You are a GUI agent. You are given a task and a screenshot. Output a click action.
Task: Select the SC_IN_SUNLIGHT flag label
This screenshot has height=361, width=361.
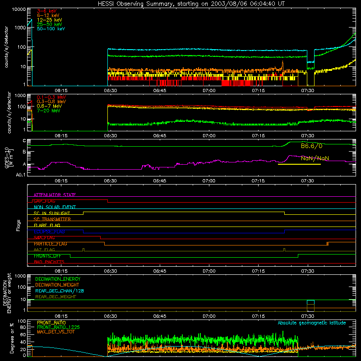coord(52,213)
